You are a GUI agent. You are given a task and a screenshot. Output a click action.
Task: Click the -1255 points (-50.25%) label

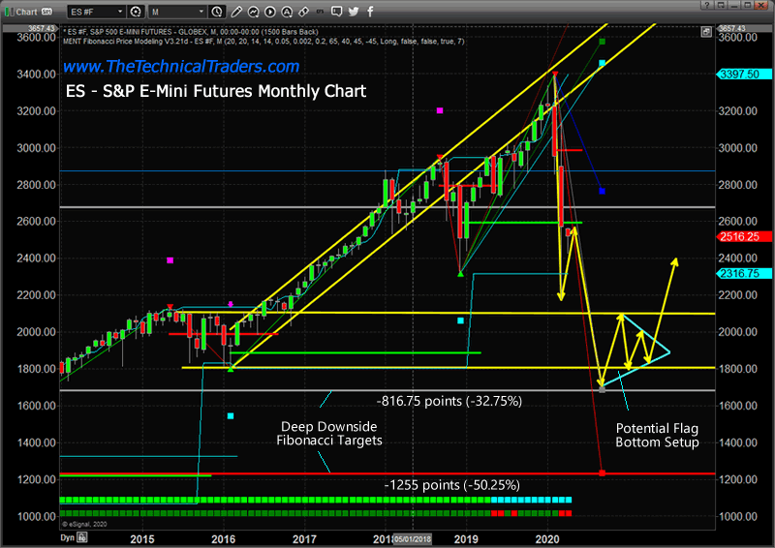pos(451,485)
